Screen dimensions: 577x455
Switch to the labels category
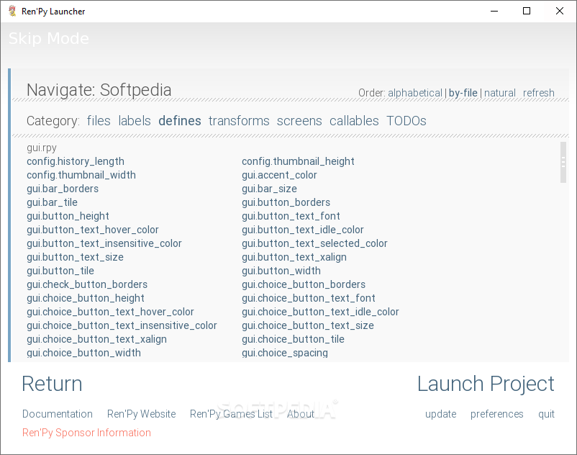click(135, 121)
